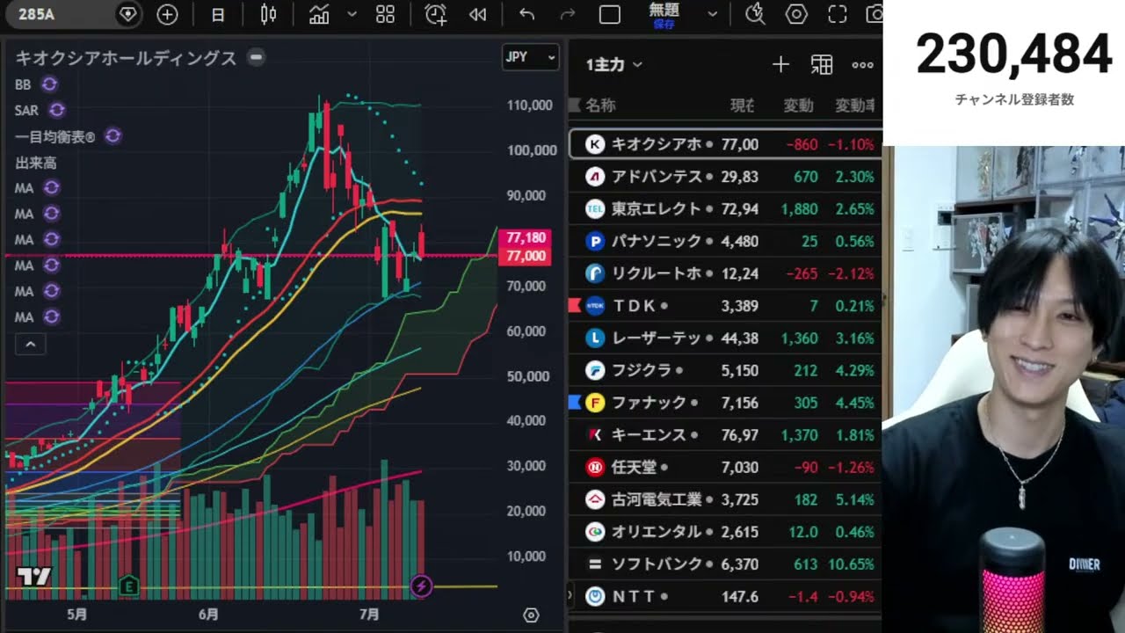Image resolution: width=1125 pixels, height=633 pixels.
Task: Collapse the キオクシアホールディングス legend with the minus button
Action: [x=256, y=58]
